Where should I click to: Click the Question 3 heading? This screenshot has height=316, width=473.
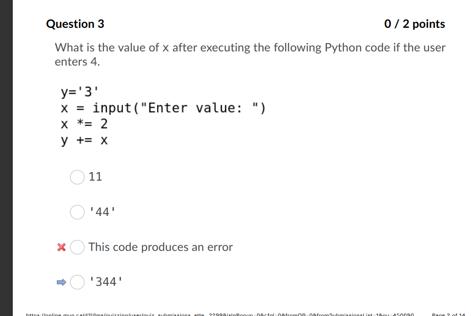click(75, 24)
